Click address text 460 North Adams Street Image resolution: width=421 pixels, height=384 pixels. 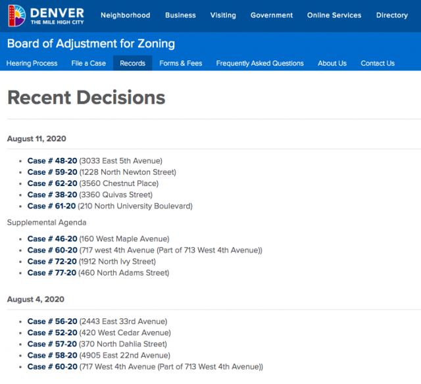click(124, 273)
